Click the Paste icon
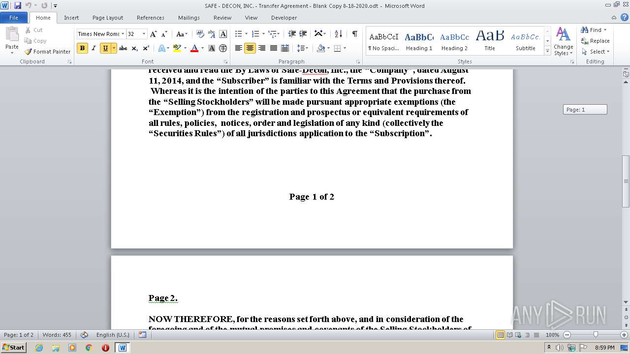630x354 pixels. (x=12, y=35)
